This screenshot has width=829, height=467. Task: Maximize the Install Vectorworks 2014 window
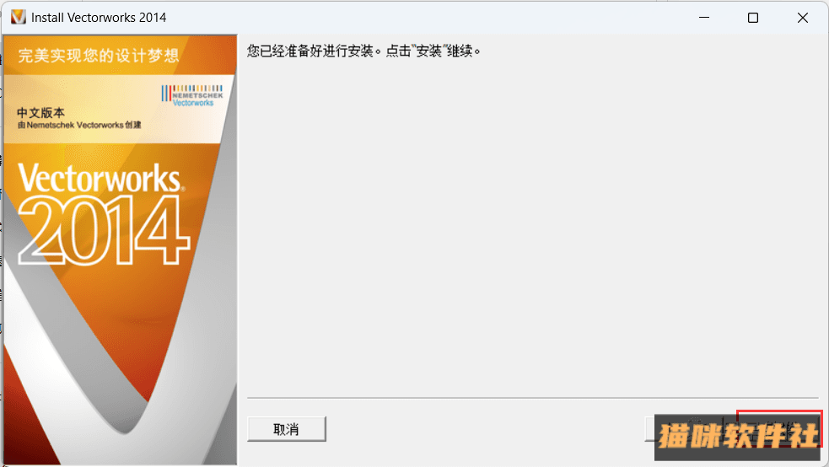click(753, 18)
